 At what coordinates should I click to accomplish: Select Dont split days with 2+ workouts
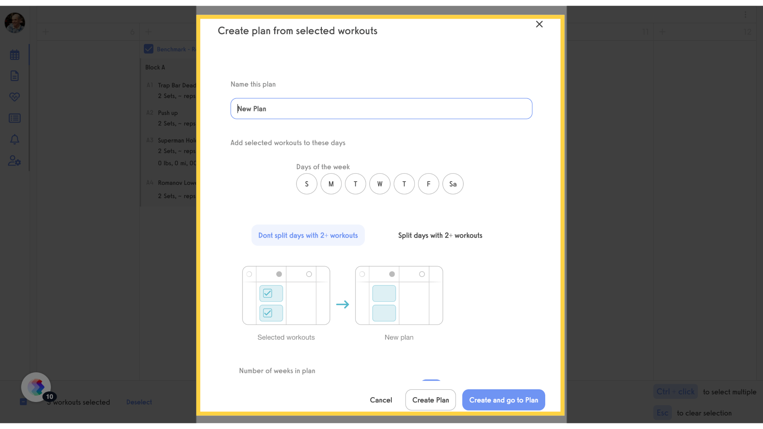tap(308, 235)
